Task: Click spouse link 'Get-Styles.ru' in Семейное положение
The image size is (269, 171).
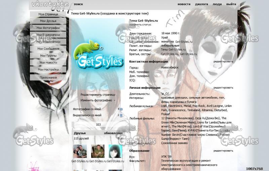Action: (x=184, y=42)
